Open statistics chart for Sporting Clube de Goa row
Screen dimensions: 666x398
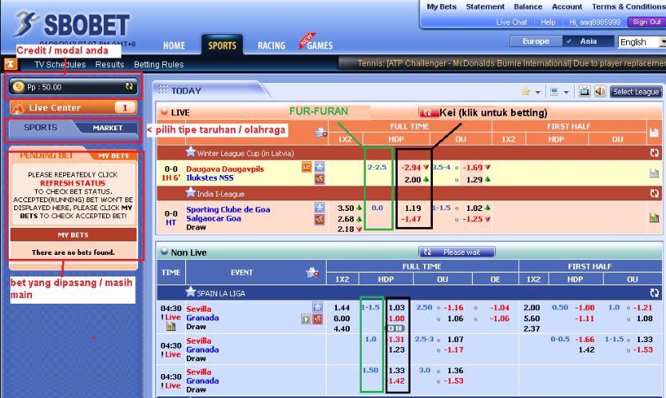[x=654, y=217]
